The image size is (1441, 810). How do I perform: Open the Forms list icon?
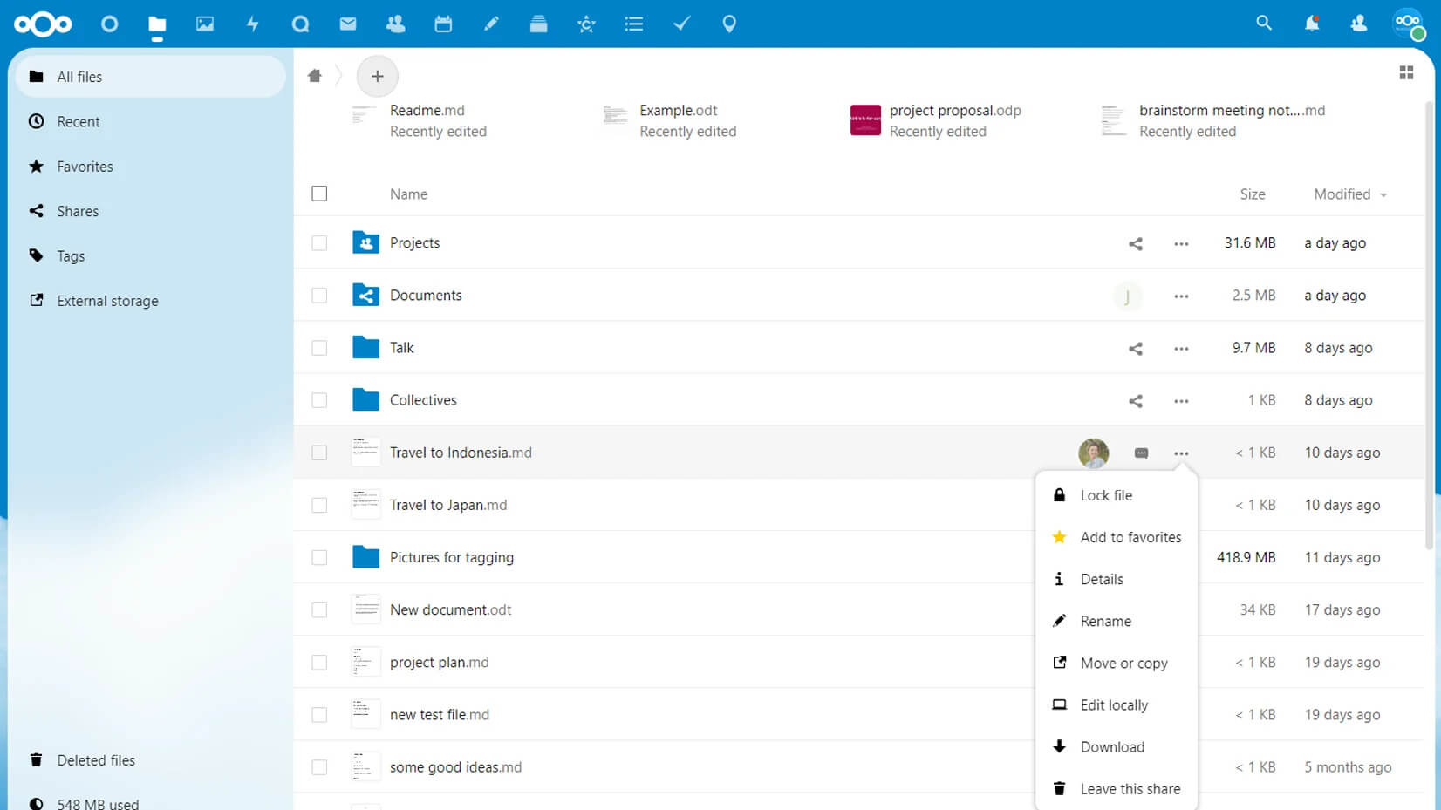[x=634, y=24]
